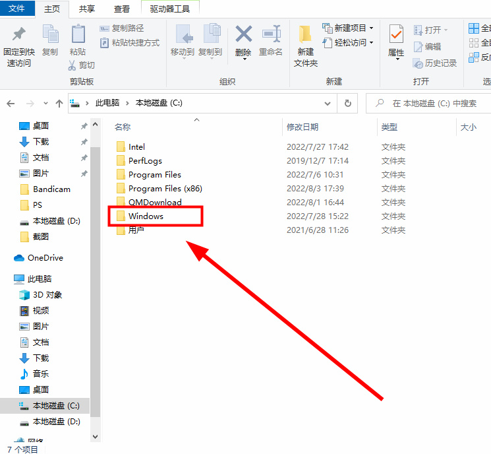Click Copy path button
Viewport: 491px width, 454px height.
[122, 28]
